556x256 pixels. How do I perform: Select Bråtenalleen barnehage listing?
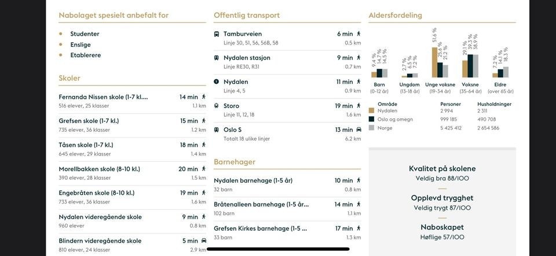(x=261, y=205)
